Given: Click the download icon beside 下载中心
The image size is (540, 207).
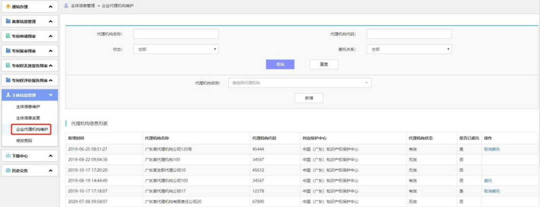Looking at the screenshot, I should click(7, 156).
